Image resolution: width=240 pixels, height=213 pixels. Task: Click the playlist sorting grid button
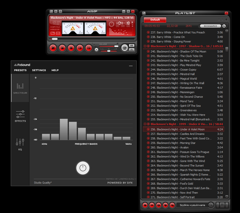[159, 205]
